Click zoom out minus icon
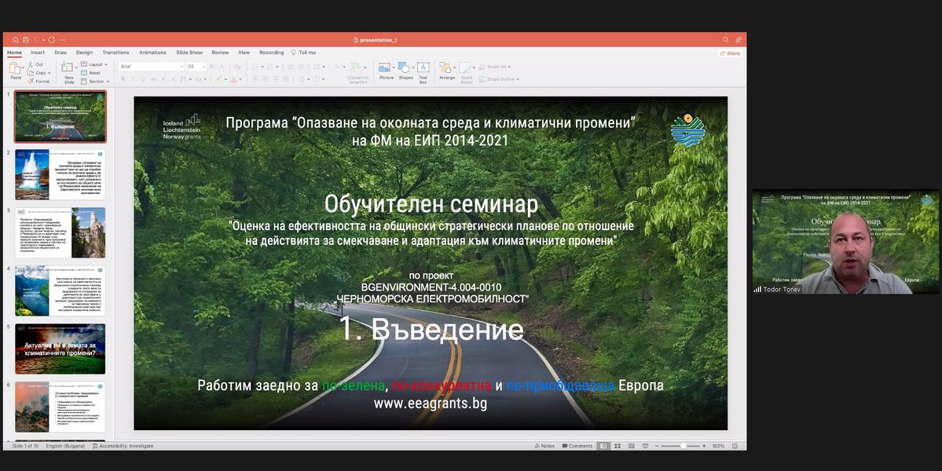942x471 pixels. point(656,446)
